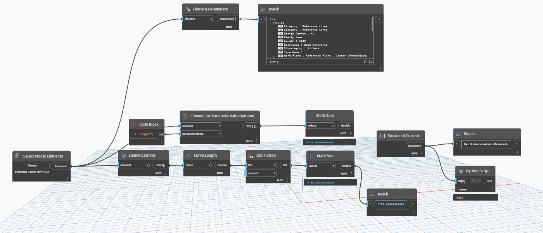Click the Element.Curves node icon
This screenshot has height=233, width=543.
123,155
